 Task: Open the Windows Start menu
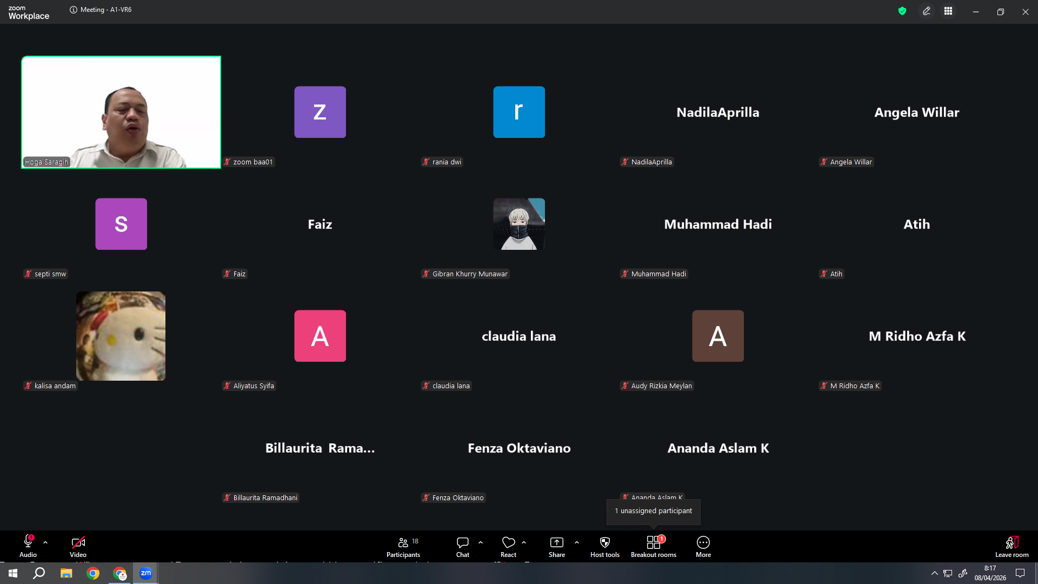point(13,573)
